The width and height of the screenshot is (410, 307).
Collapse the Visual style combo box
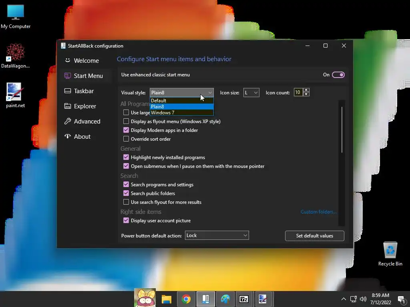click(181, 93)
